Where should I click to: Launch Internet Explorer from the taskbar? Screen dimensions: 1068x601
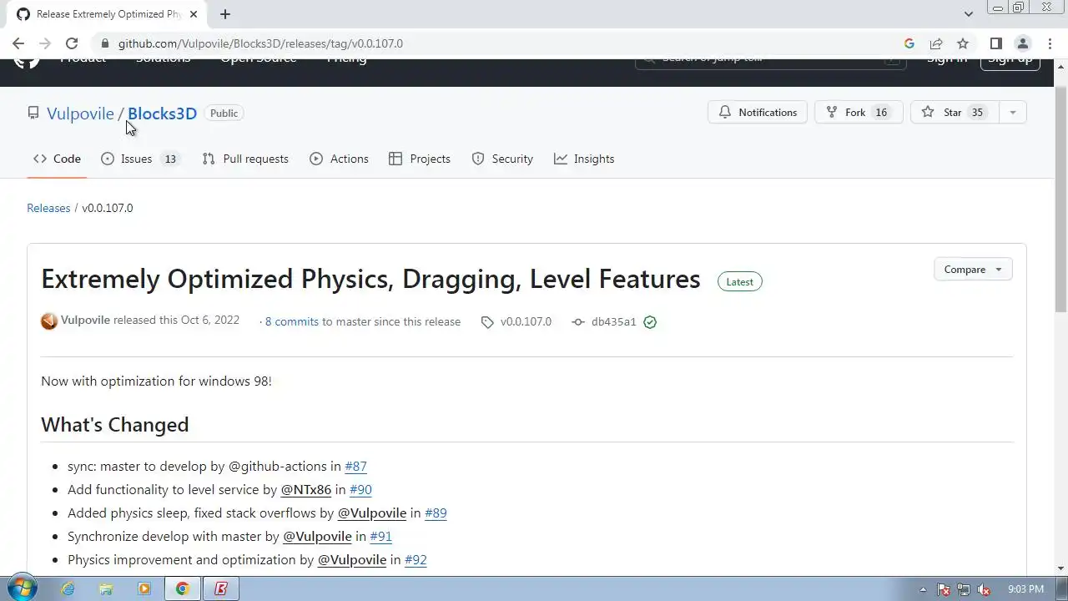click(x=68, y=589)
